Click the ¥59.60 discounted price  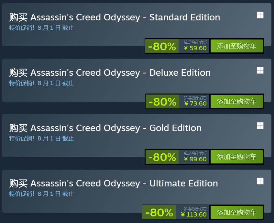(x=195, y=48)
